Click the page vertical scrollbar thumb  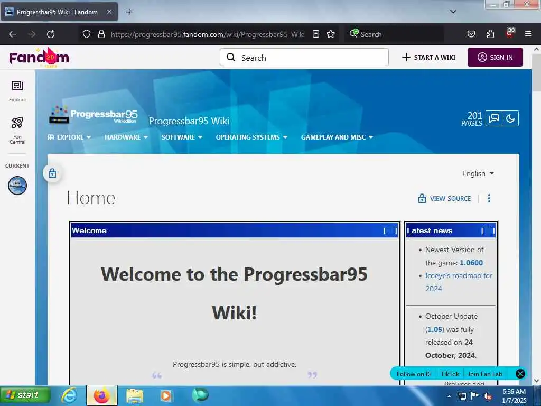pyautogui.click(x=537, y=73)
